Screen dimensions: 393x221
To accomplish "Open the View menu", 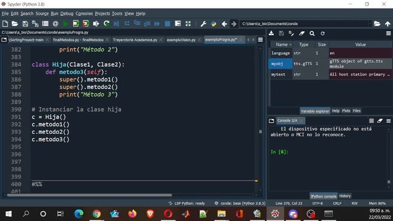I will click(129, 14).
